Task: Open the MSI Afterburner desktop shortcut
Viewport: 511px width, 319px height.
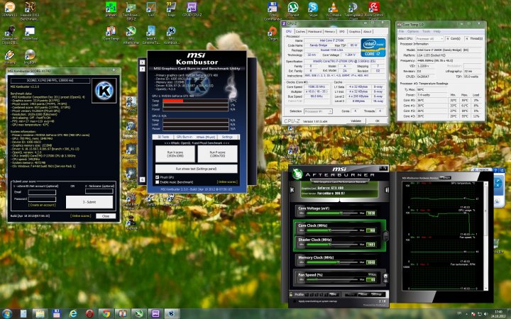Action: (131, 35)
